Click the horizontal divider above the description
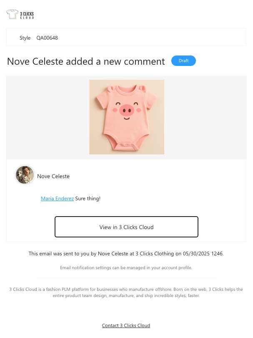This screenshot has width=253, height=338. tap(126, 278)
